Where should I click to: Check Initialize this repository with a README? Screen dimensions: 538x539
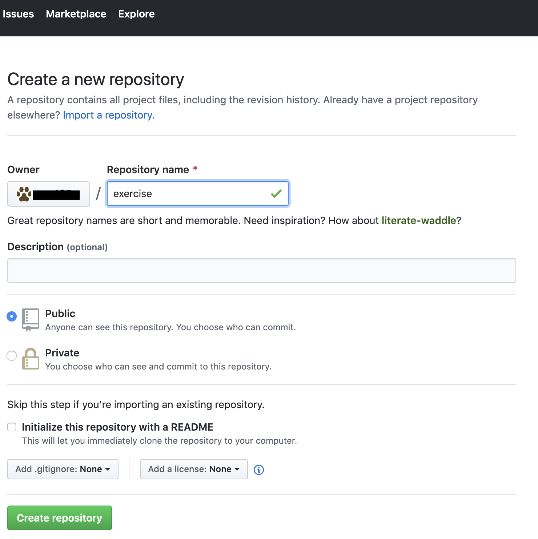12,427
